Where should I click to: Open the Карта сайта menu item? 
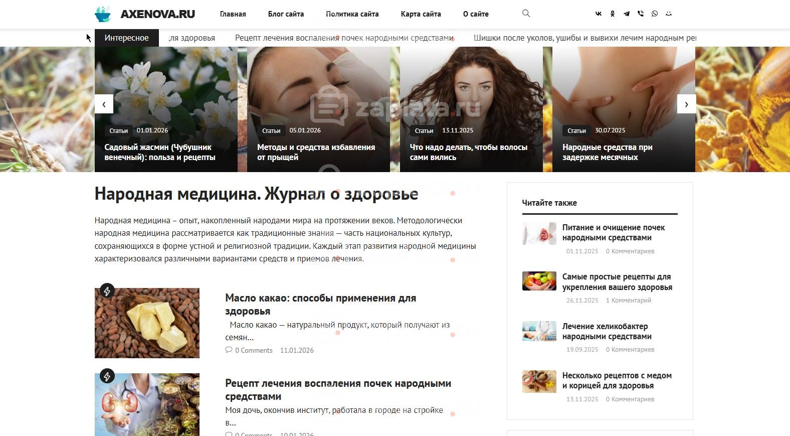421,14
